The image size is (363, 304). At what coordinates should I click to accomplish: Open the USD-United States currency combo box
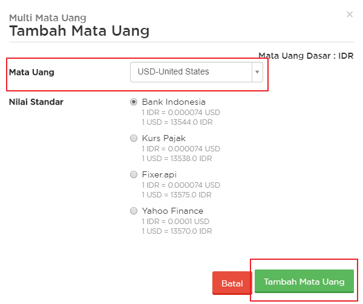[197, 72]
